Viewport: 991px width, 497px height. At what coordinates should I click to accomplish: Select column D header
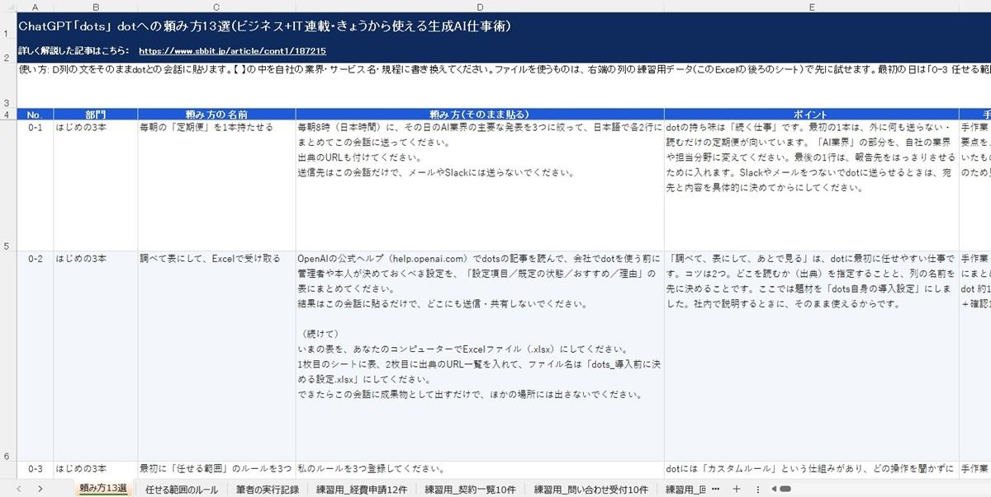480,7
